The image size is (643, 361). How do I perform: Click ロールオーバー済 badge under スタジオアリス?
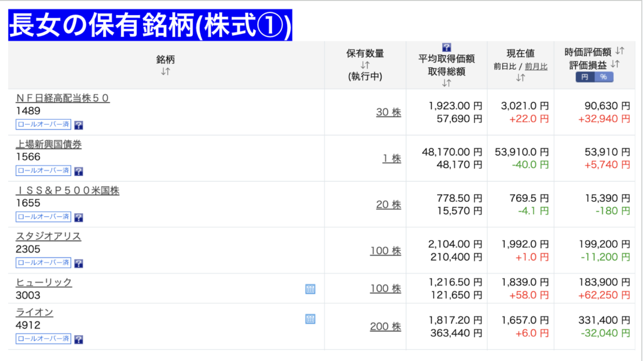[43, 263]
